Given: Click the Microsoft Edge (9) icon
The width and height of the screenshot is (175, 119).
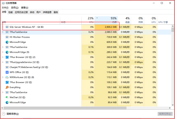Looking at the screenshot, I should 7,52.
